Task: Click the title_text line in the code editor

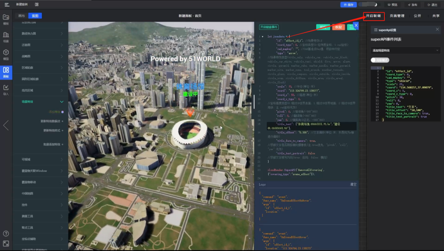Action: click(x=312, y=126)
